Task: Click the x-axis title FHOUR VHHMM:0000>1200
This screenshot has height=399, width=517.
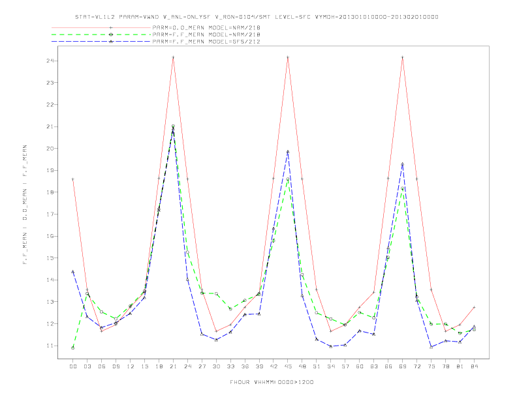Action: (272, 382)
